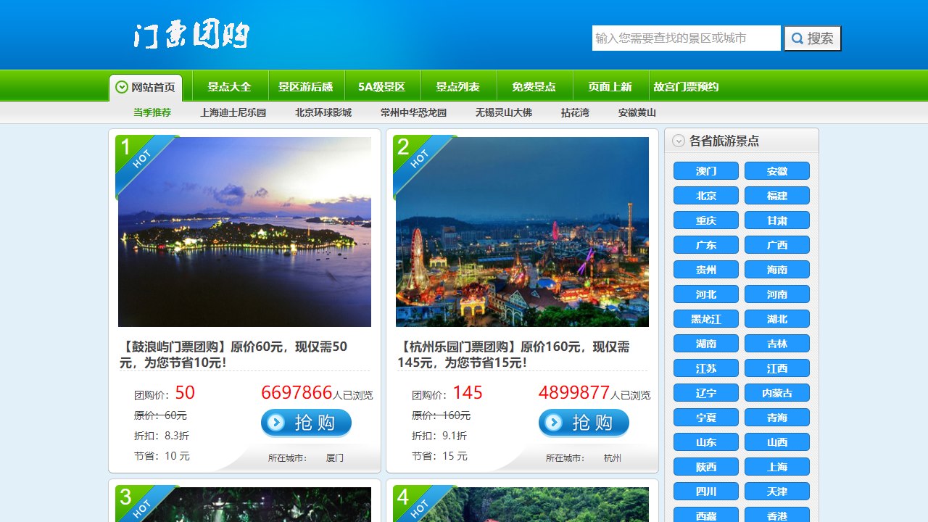Screen dimensions: 928x522
Task: Go to the 免费景点 tab
Action: point(534,87)
